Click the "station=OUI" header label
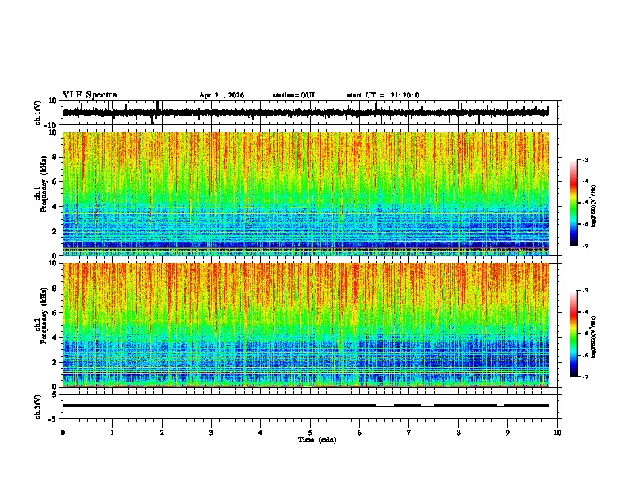The image size is (628, 485). click(293, 95)
